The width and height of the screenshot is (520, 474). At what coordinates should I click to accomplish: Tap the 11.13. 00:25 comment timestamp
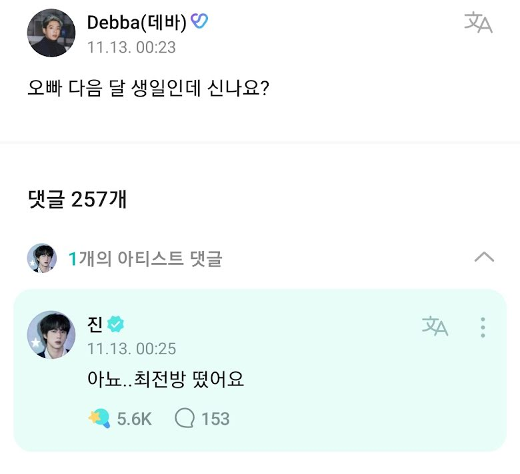(131, 349)
